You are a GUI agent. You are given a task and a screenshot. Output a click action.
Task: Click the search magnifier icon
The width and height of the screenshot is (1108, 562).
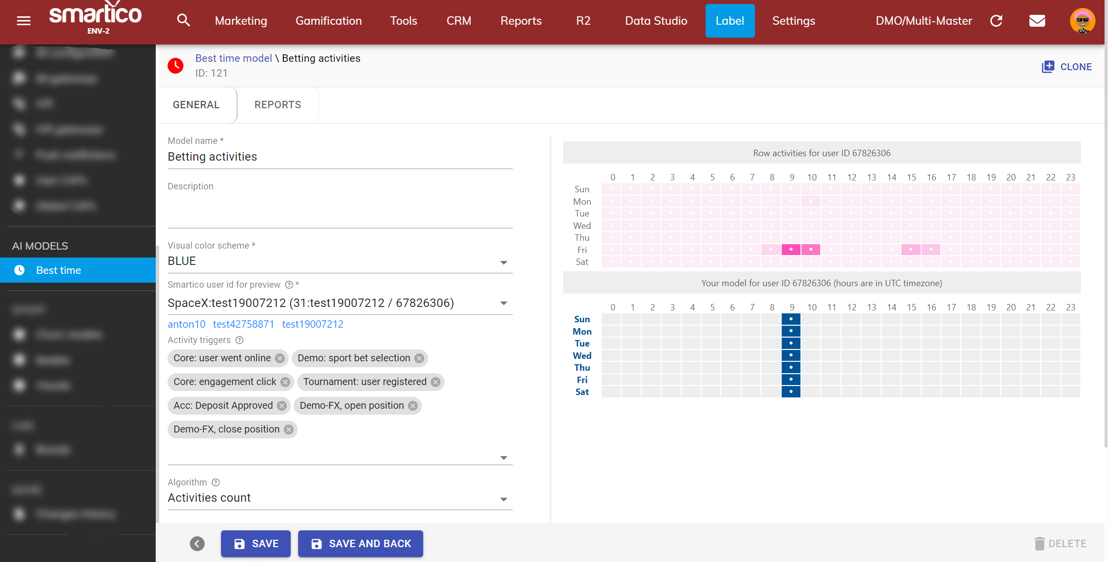pos(183,21)
